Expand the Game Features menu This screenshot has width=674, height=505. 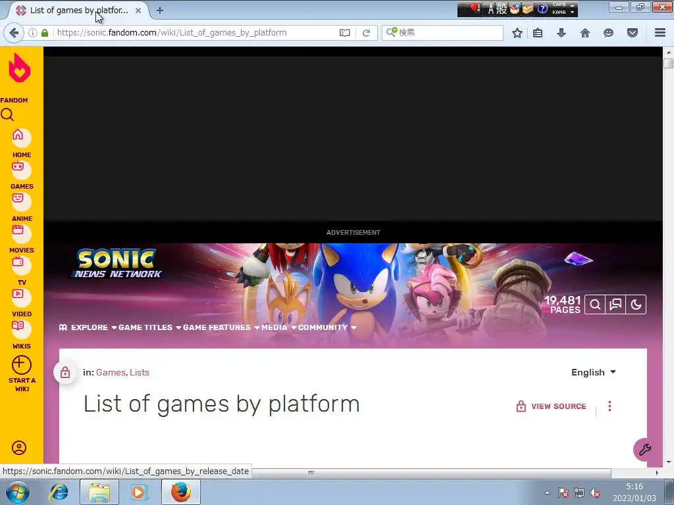[221, 327]
